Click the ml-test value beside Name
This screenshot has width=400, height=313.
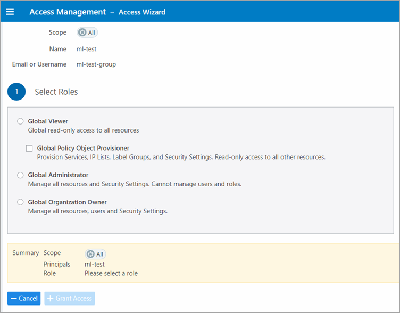[x=86, y=49]
